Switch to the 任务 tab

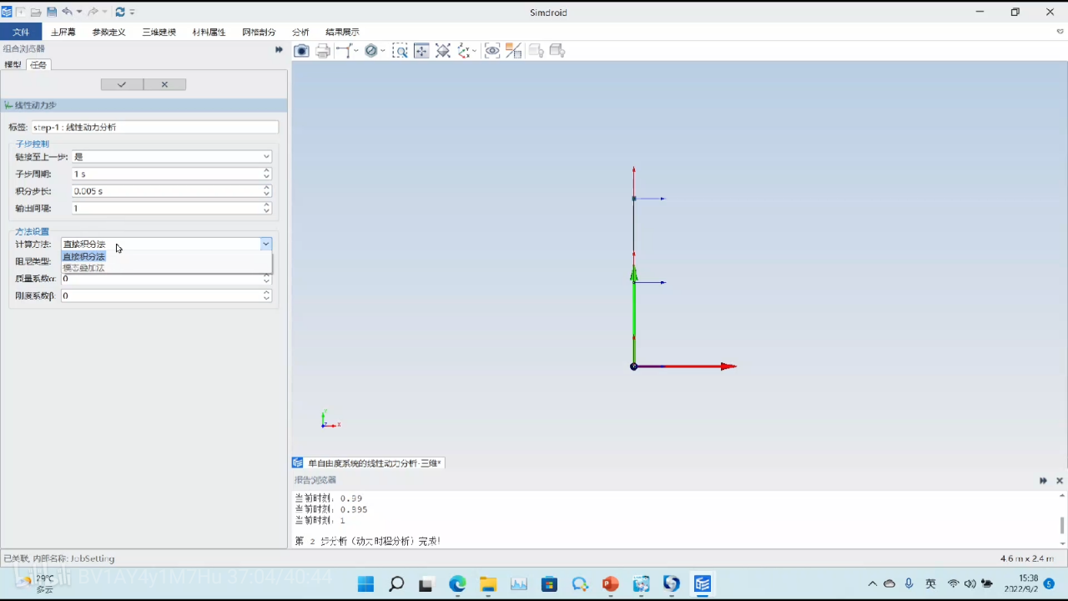[38, 64]
